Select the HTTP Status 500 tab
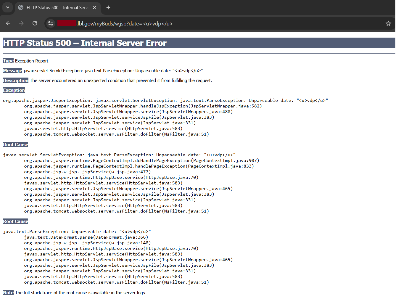This screenshot has width=401, height=299. (56, 8)
